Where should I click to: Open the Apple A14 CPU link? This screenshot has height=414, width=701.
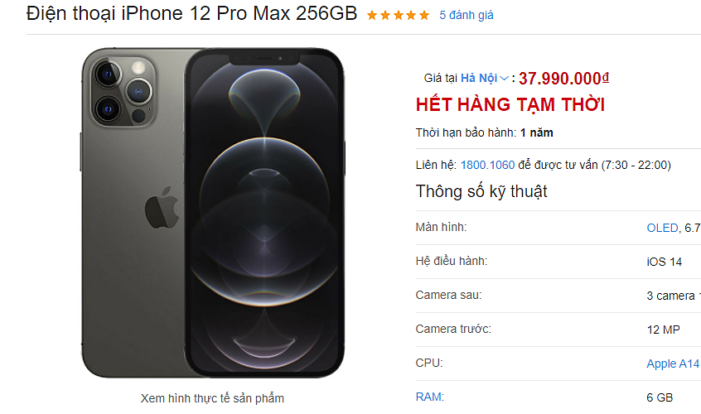tap(673, 363)
